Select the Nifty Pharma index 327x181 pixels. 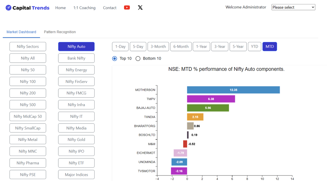(x=28, y=163)
